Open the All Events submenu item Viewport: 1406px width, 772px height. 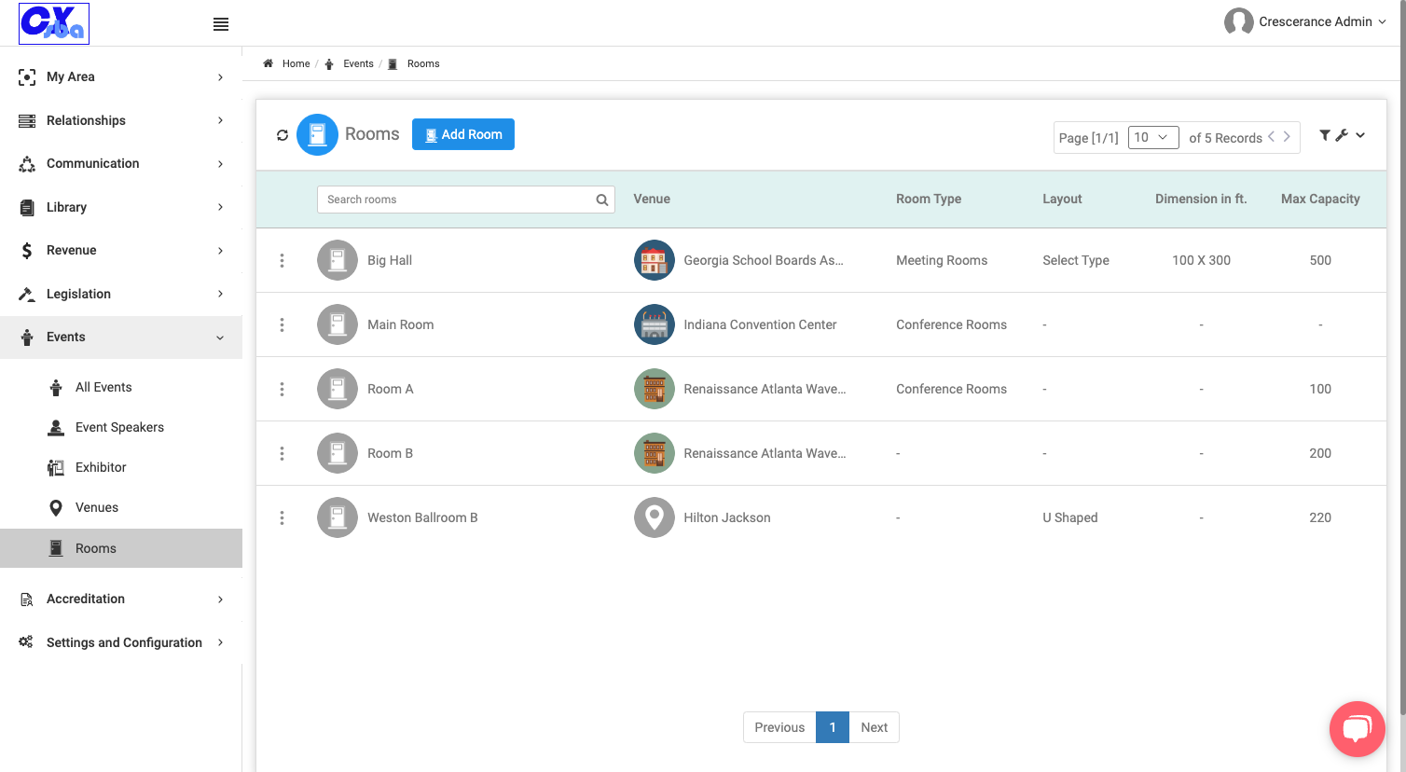tap(121, 387)
